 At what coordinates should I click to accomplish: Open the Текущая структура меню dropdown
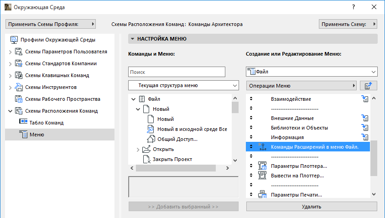coord(183,85)
